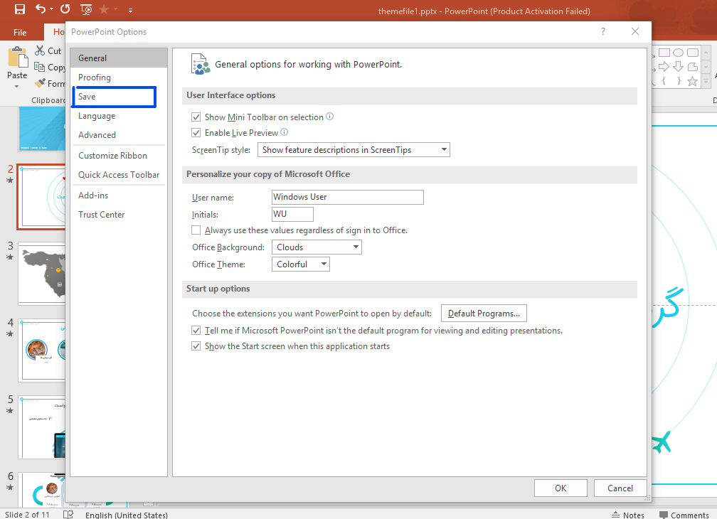Click 'Slide 2 of 11' status text
This screenshot has height=519, width=717.
click(x=27, y=515)
